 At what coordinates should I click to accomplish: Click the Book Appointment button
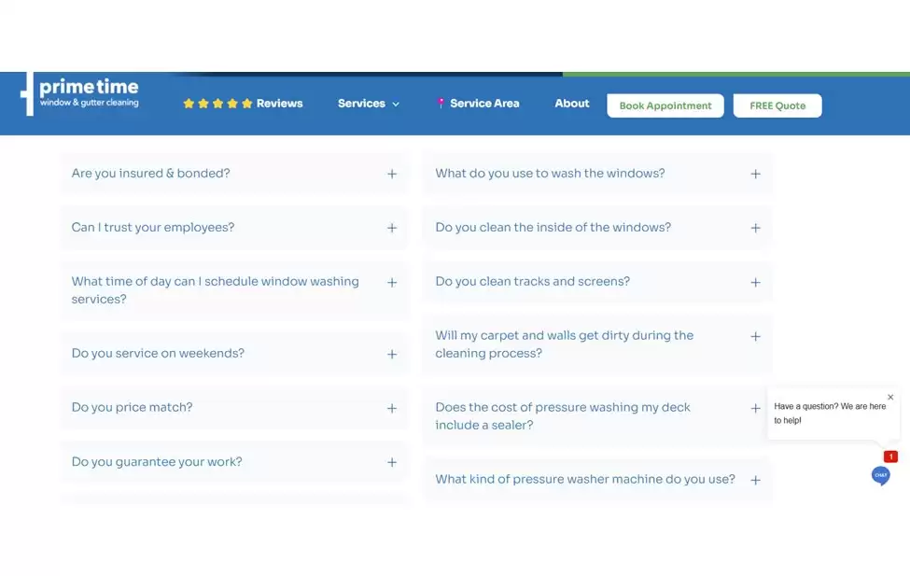(665, 105)
